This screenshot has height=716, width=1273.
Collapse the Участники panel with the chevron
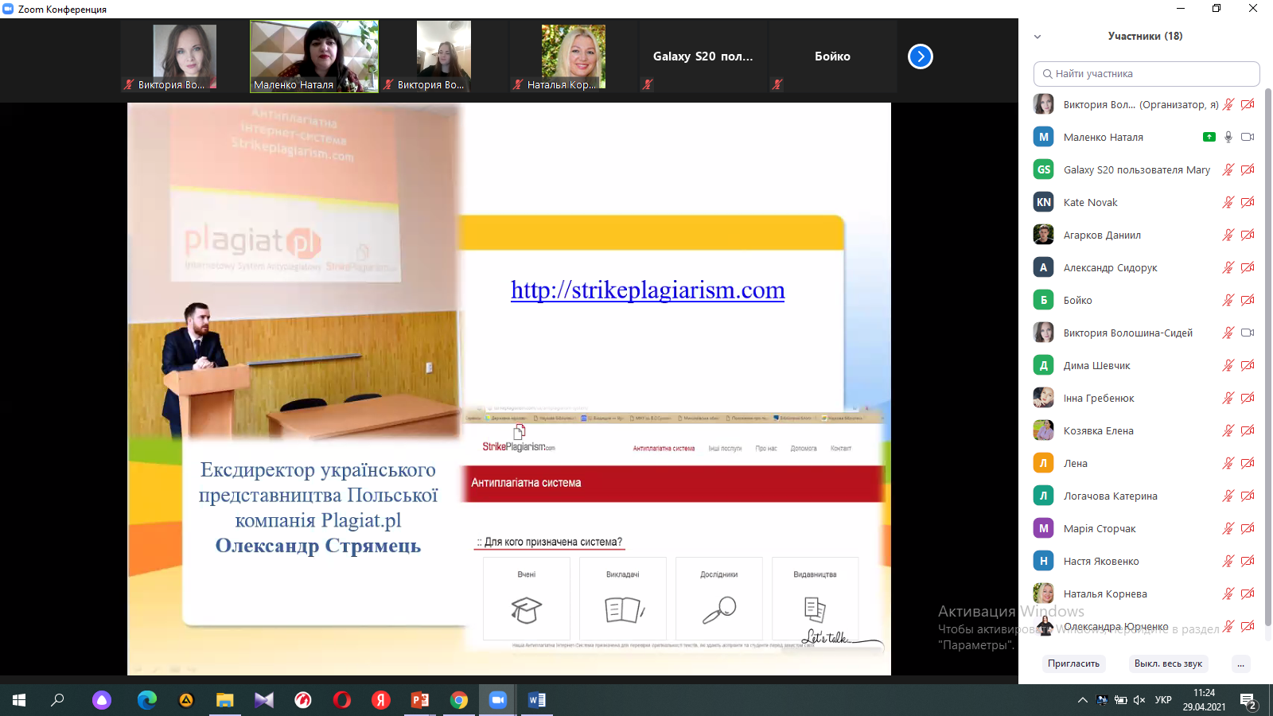(x=1037, y=37)
